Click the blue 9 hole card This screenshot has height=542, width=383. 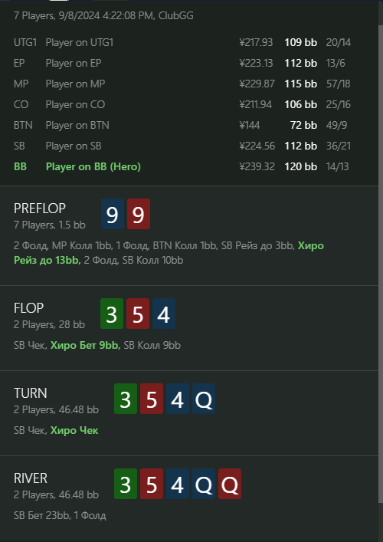point(113,214)
